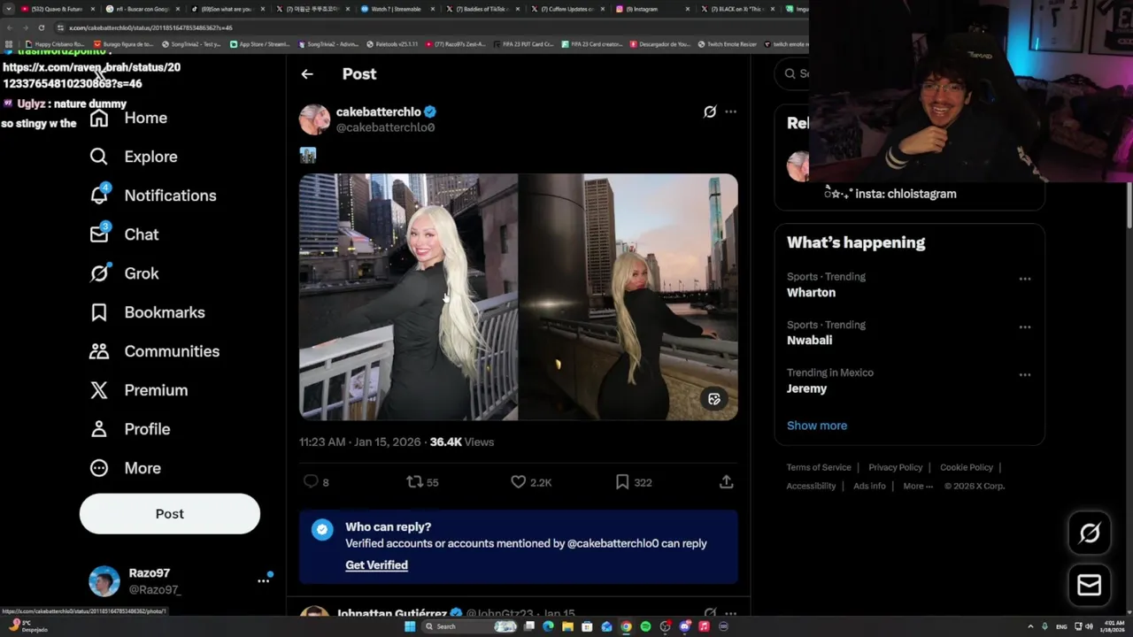Open the Explore search page
This screenshot has height=637, width=1133.
click(x=134, y=157)
